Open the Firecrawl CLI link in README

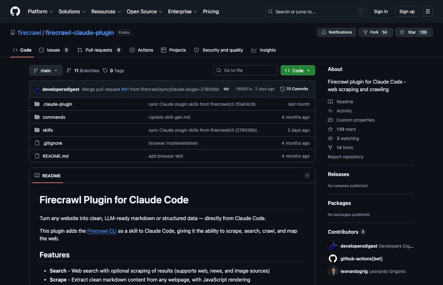pyautogui.click(x=102, y=231)
